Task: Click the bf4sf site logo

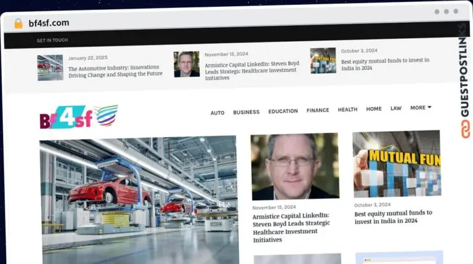Action: coord(78,116)
